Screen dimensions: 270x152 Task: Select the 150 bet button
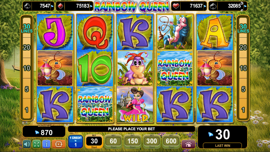tap(132, 142)
